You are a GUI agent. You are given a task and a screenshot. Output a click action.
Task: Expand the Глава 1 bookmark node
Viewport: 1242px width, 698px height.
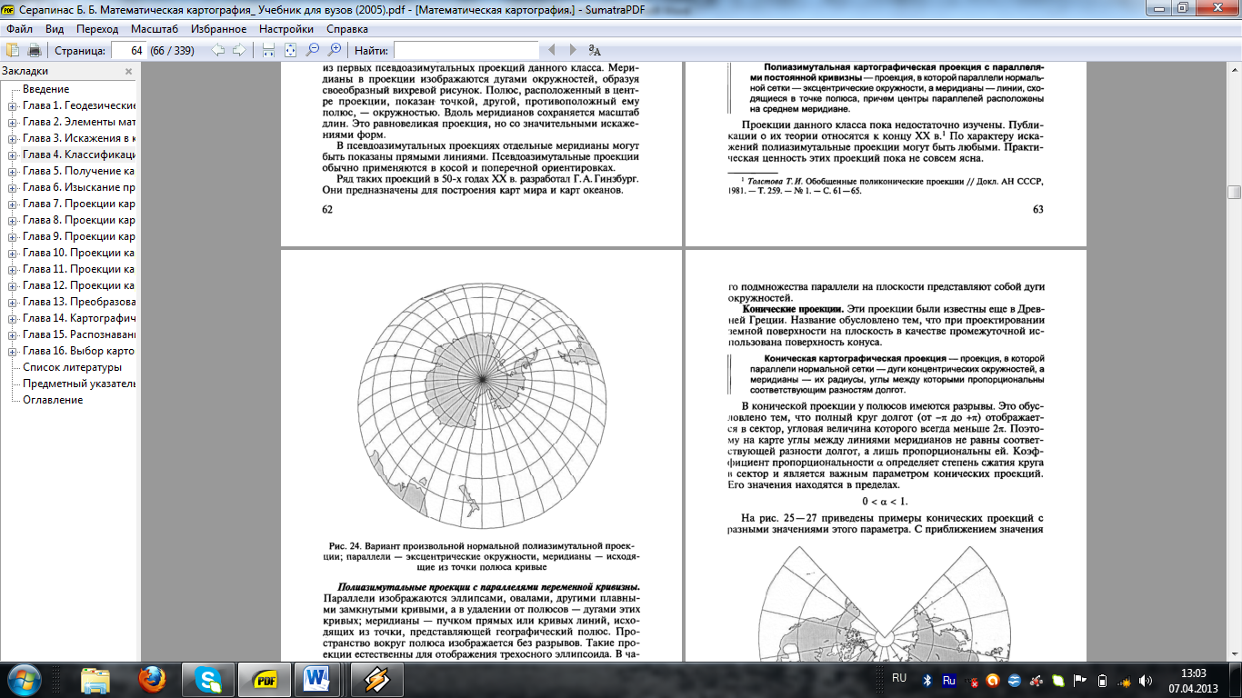pyautogui.click(x=13, y=105)
